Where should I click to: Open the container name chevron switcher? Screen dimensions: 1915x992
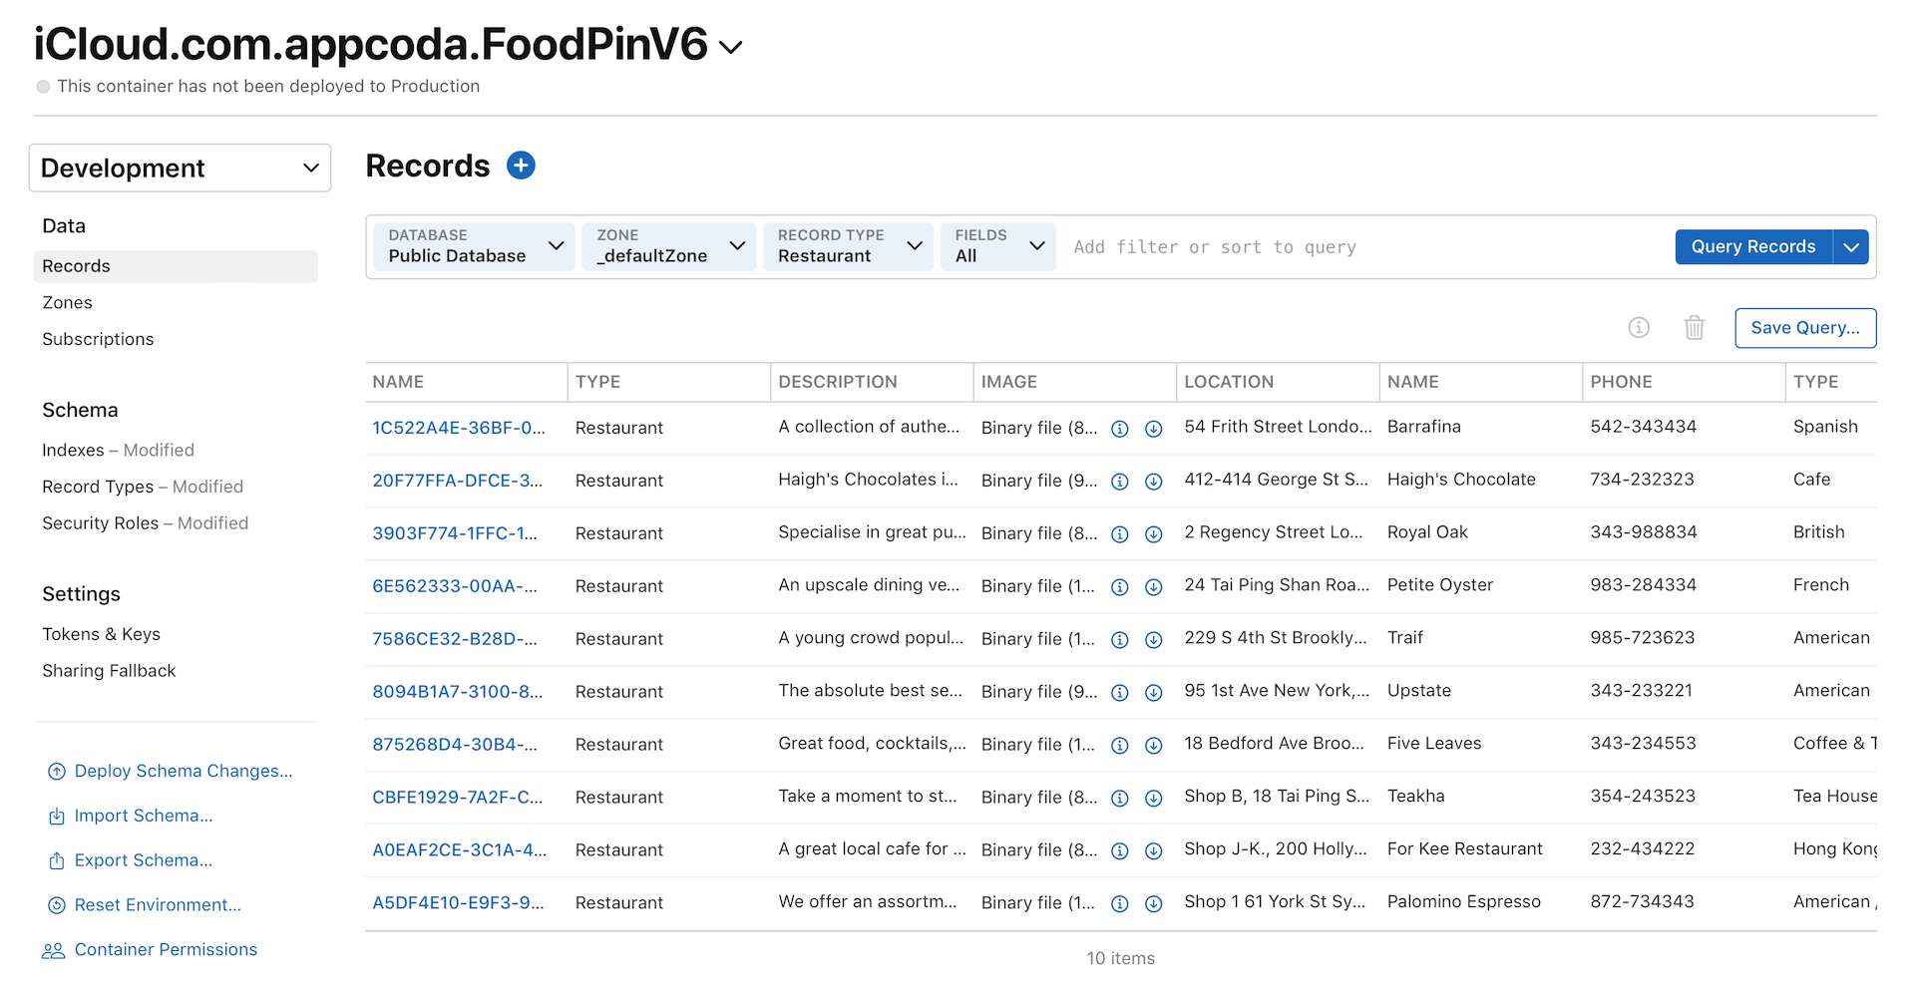point(732,47)
